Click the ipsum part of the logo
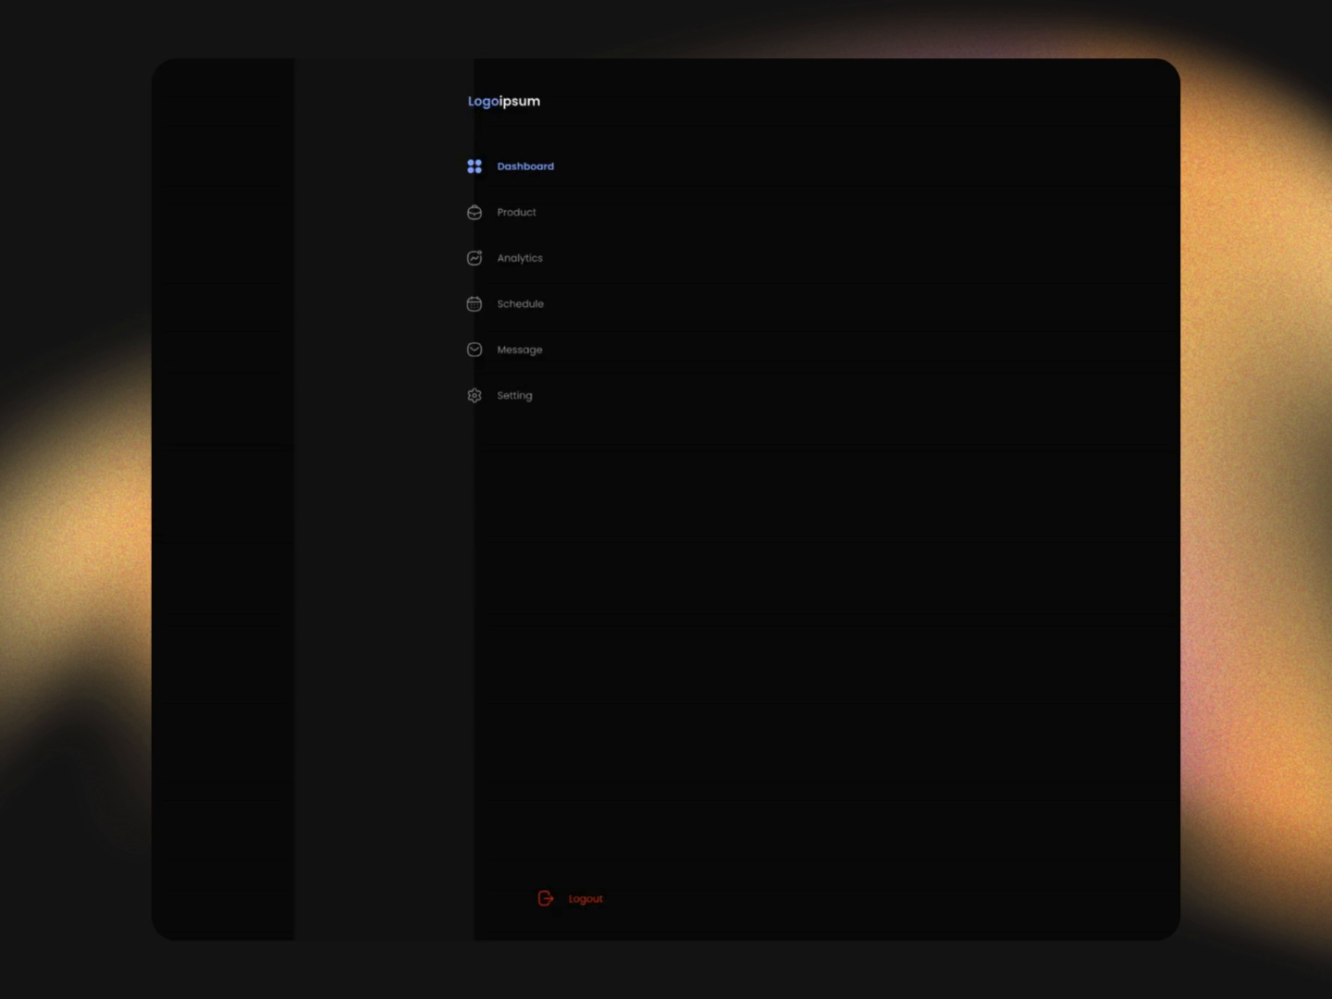The image size is (1332, 999). coord(518,101)
